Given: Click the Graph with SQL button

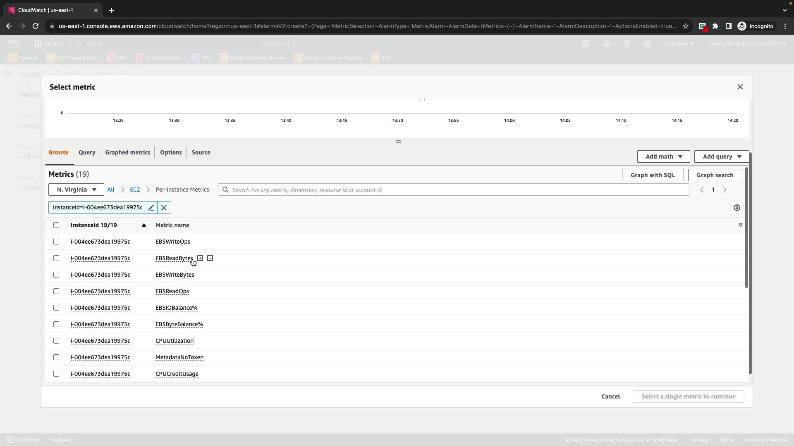Looking at the screenshot, I should 653,175.
